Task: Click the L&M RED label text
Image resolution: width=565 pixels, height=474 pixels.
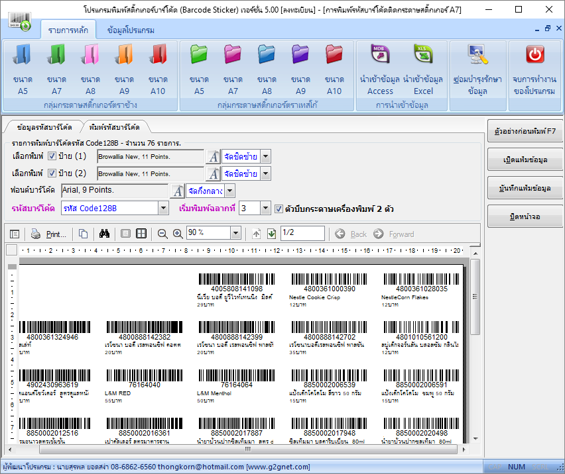Action: click(x=118, y=393)
